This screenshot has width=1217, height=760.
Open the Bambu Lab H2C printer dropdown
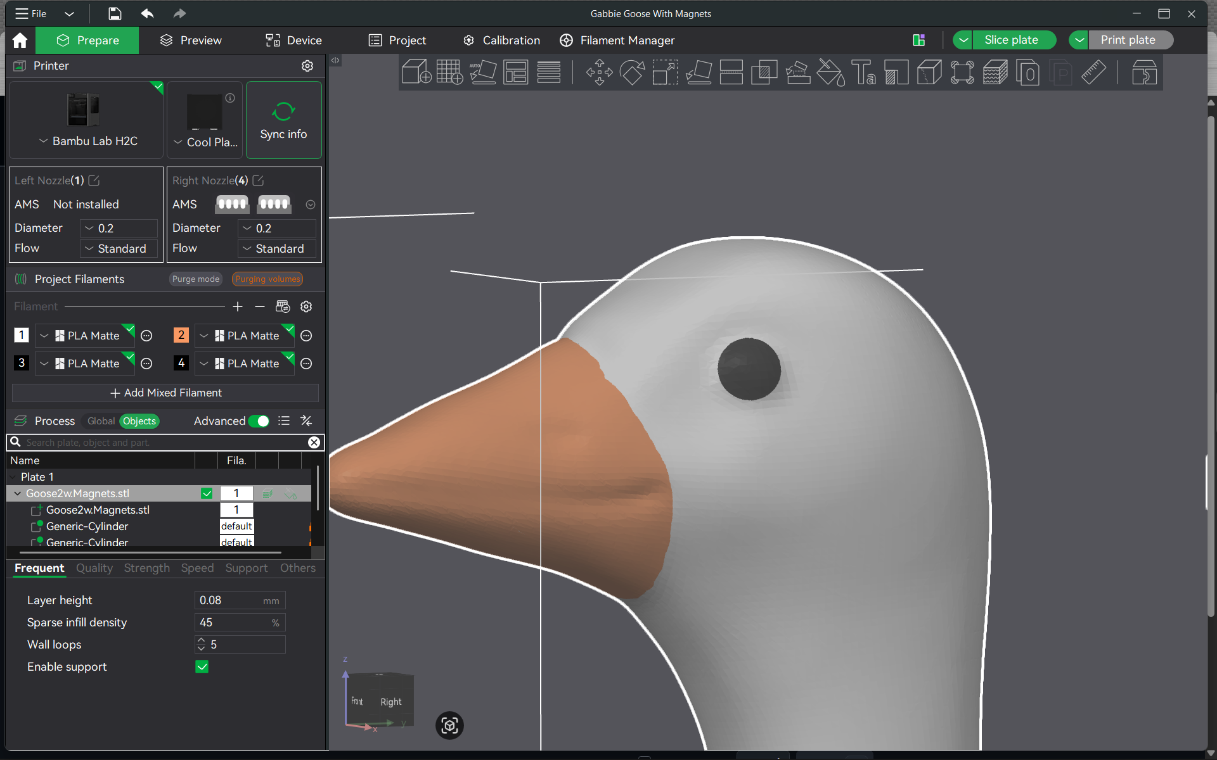(x=87, y=141)
